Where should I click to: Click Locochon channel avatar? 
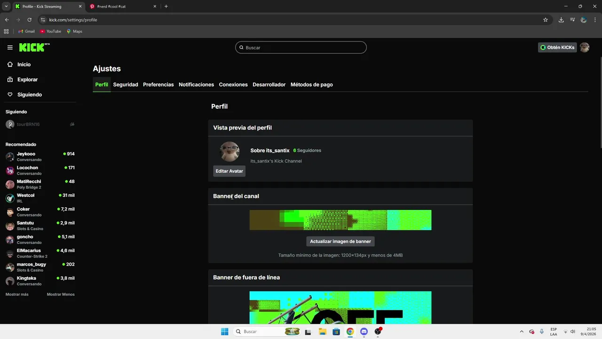click(x=10, y=170)
